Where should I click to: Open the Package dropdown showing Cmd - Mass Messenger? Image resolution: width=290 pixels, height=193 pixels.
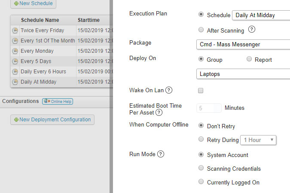click(x=244, y=45)
